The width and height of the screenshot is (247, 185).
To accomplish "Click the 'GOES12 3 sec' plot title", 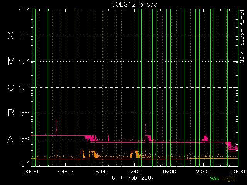I will [x=134, y=4].
